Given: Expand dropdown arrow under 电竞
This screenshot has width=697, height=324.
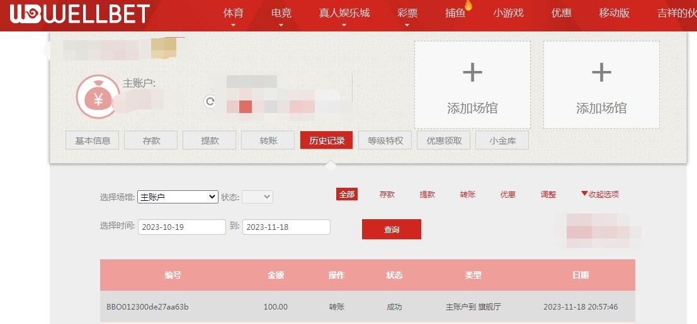Looking at the screenshot, I should click(x=281, y=25).
